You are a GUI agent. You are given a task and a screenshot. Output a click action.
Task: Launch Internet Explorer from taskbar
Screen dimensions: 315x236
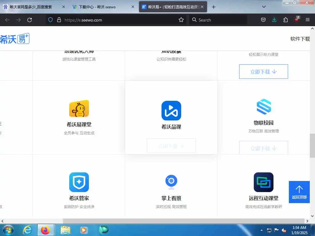[x=27, y=230]
